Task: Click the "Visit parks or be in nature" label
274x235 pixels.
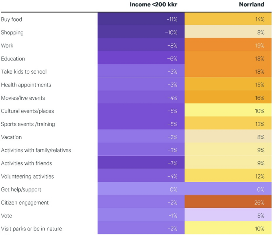Action: point(31,229)
